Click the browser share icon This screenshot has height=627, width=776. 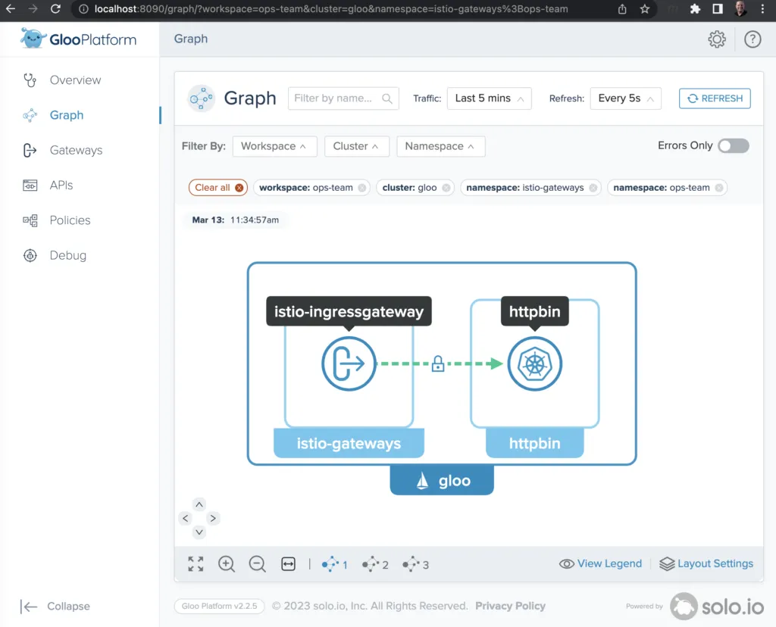tap(622, 9)
